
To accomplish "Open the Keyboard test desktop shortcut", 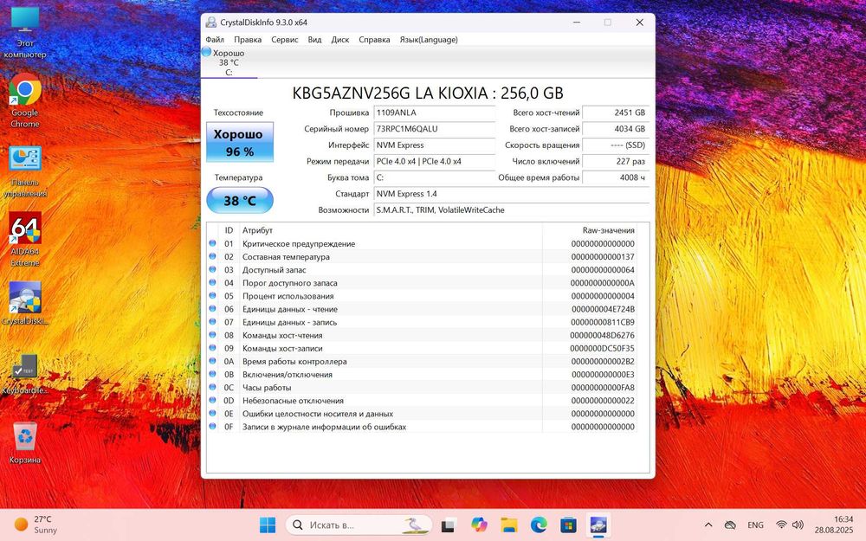I will click(x=25, y=374).
